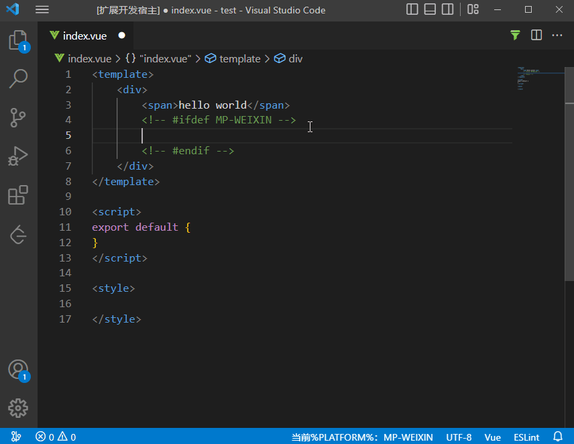Viewport: 574px width, 444px height.
Task: Select the index.vue editor tab
Action: [84, 36]
